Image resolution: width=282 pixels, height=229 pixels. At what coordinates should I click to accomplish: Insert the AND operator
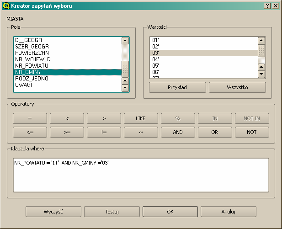point(178,132)
